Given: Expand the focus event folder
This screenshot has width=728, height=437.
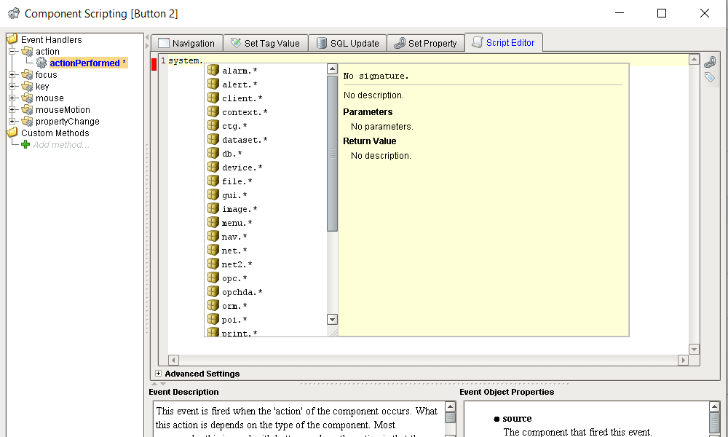Looking at the screenshot, I should [12, 74].
